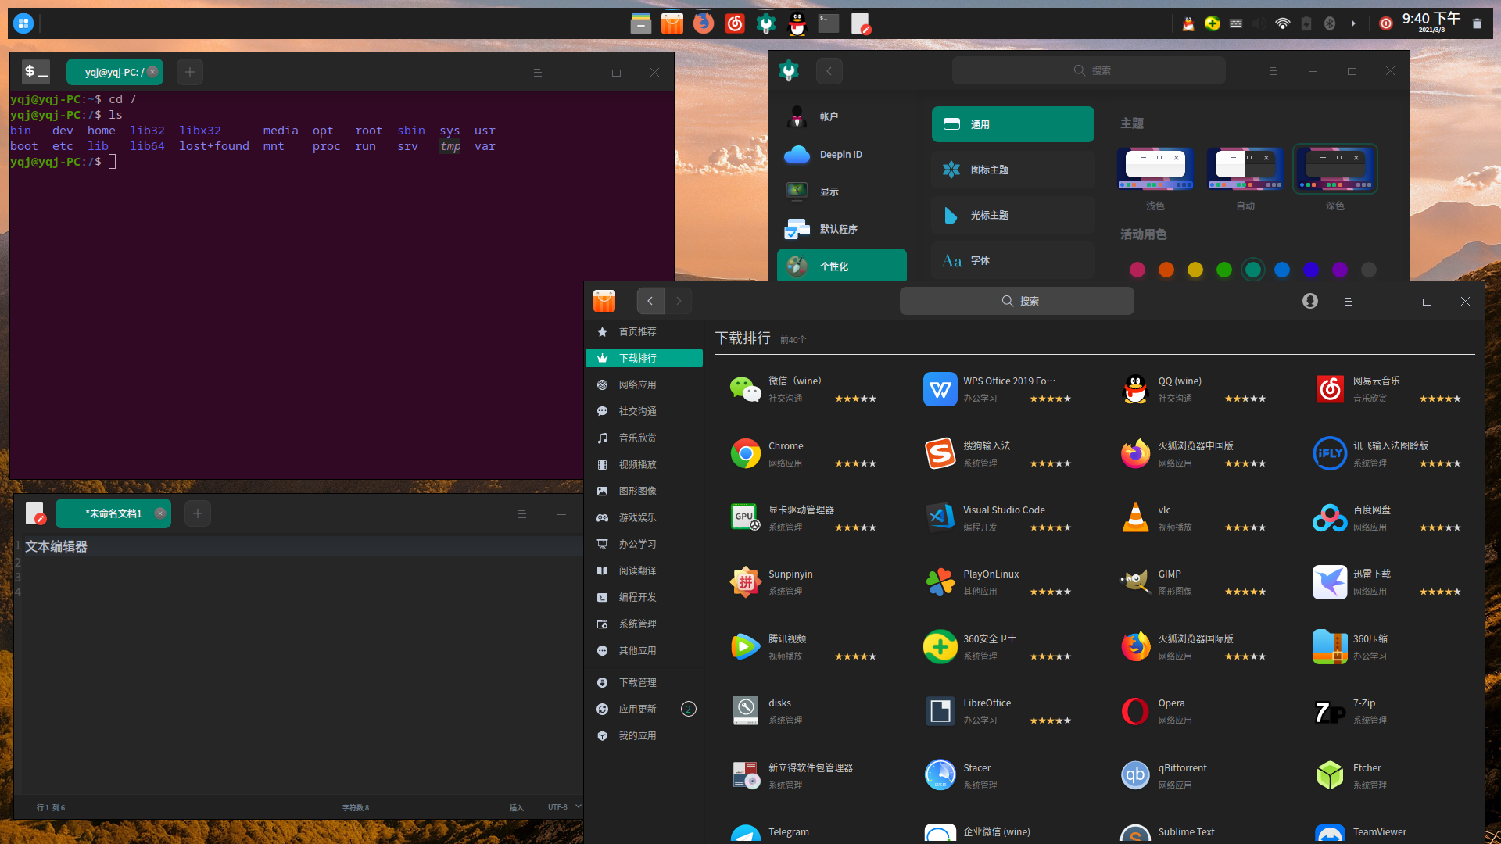The width and height of the screenshot is (1501, 844).
Task: Open the app store account avatar icon
Action: click(1310, 301)
